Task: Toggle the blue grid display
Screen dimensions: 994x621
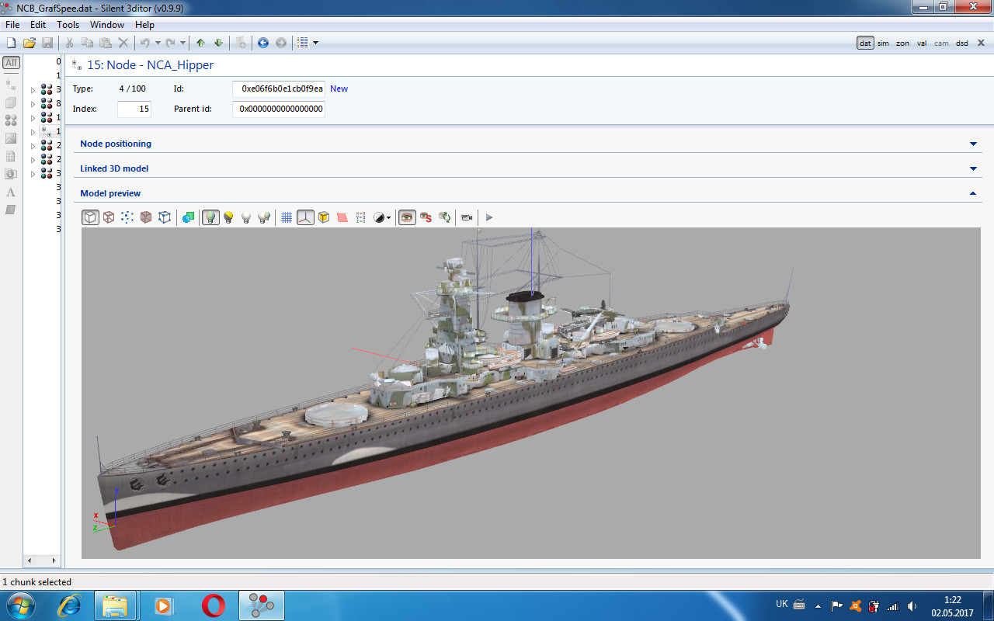Action: pos(287,217)
